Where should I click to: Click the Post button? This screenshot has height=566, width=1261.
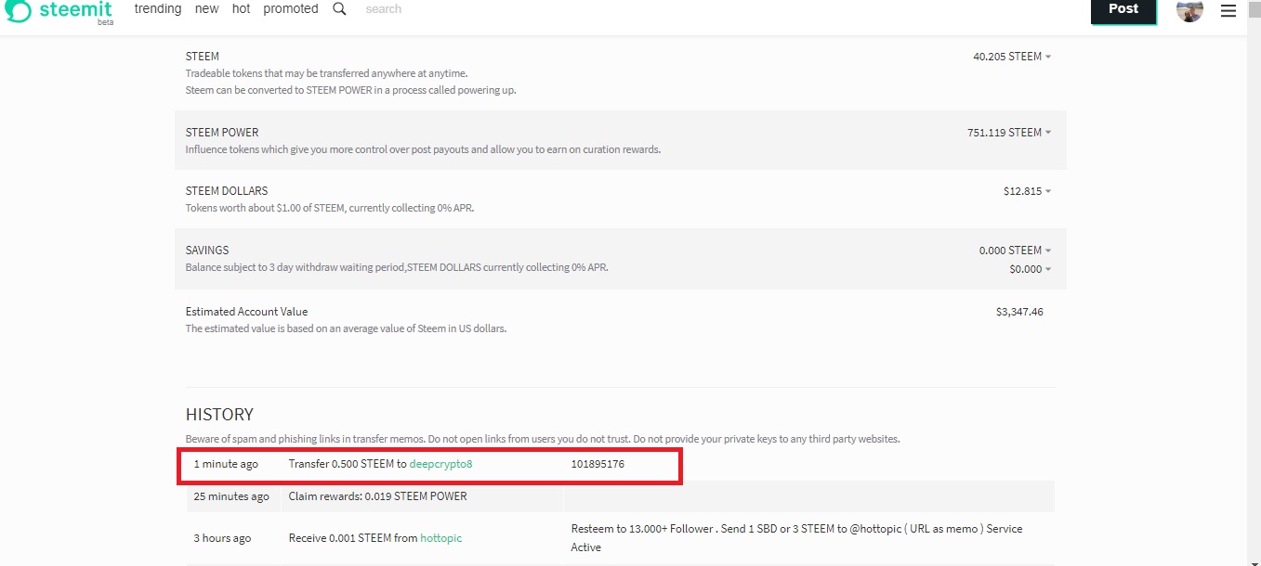point(1123,9)
